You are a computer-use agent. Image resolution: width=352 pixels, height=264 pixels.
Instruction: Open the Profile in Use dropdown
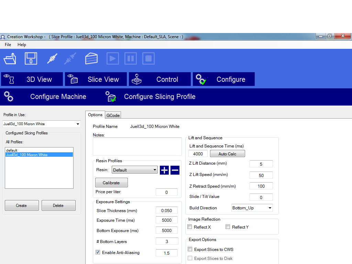(x=78, y=124)
